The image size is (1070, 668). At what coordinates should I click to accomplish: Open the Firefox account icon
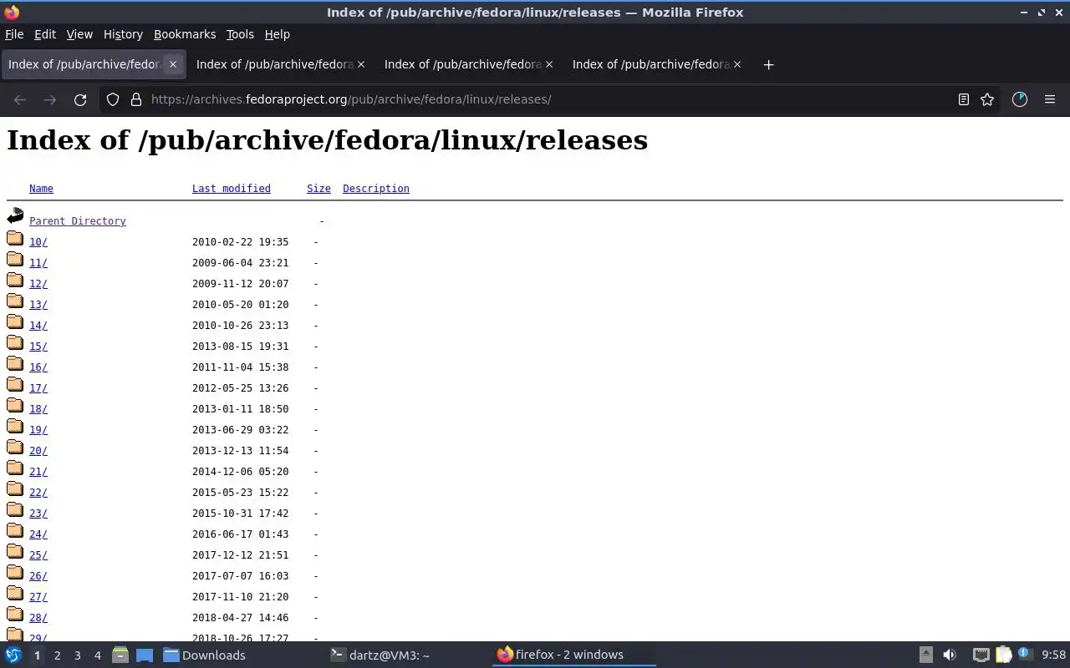point(1019,99)
